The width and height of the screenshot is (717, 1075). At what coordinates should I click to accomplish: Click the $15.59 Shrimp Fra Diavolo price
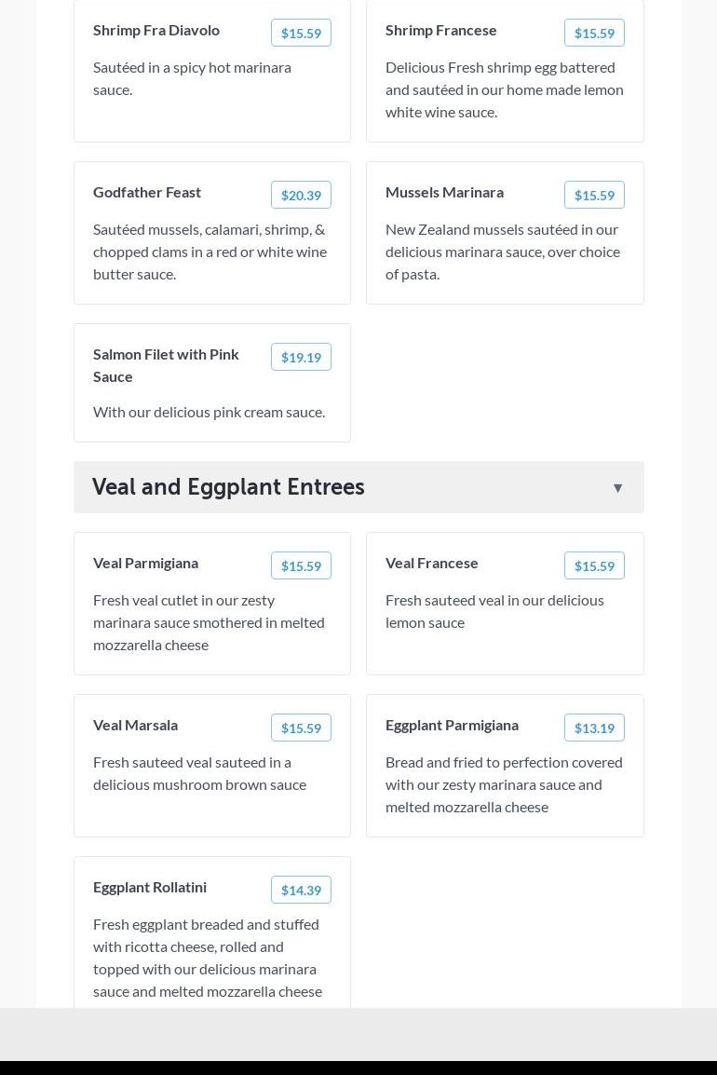pyautogui.click(x=301, y=34)
